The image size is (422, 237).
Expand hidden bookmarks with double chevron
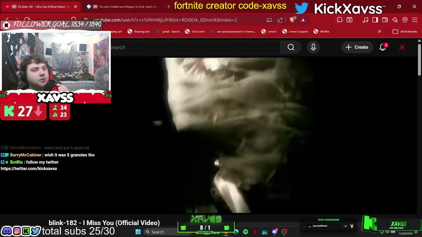tap(379, 32)
